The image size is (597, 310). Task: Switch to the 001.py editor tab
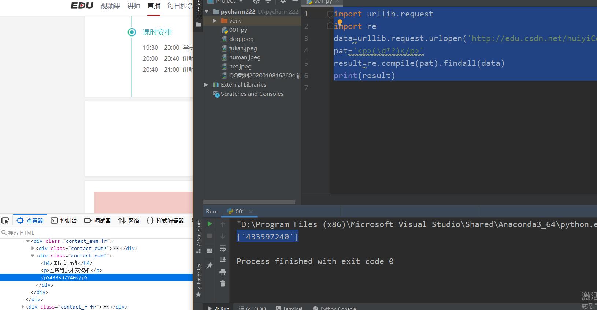[323, 2]
